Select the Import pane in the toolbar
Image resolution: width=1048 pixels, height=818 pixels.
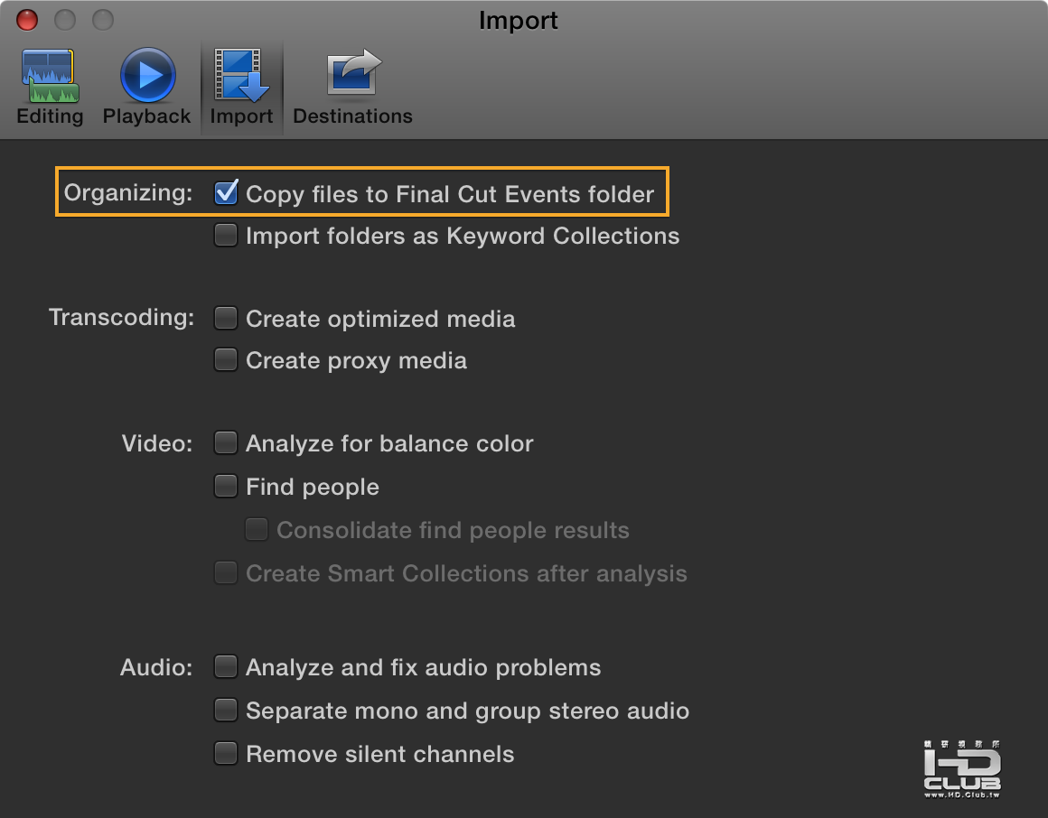pos(241,87)
